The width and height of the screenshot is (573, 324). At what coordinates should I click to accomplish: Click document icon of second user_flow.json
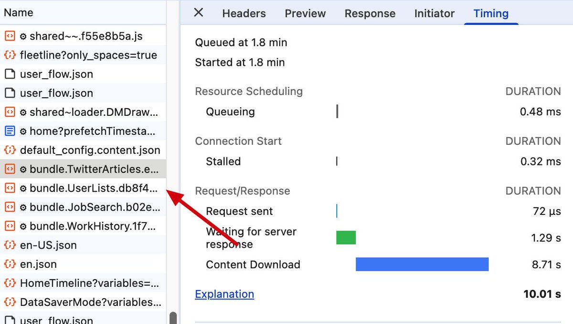[x=10, y=93]
